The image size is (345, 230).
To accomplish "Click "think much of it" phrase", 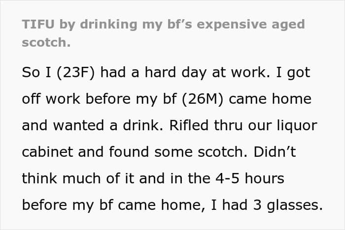I will [78, 178].
